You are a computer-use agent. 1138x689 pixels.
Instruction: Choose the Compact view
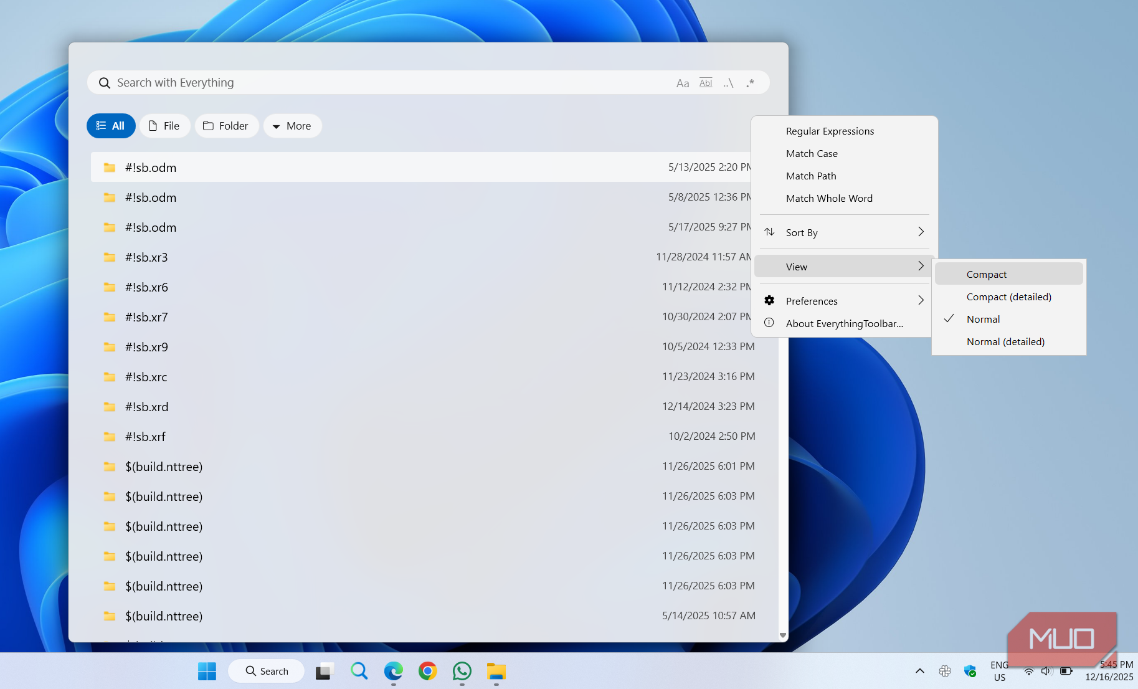pyautogui.click(x=1009, y=274)
